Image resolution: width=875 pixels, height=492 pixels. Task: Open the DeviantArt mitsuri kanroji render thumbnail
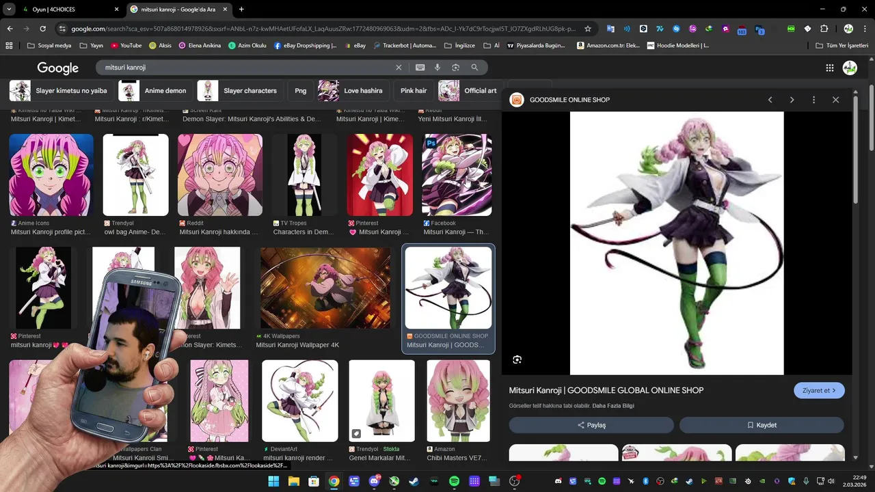(x=299, y=400)
